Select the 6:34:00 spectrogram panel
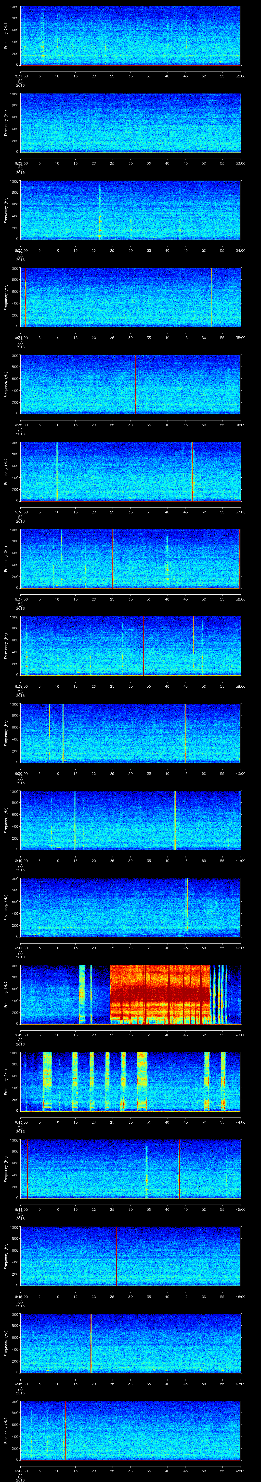This screenshot has height=1482, width=261. click(130, 297)
